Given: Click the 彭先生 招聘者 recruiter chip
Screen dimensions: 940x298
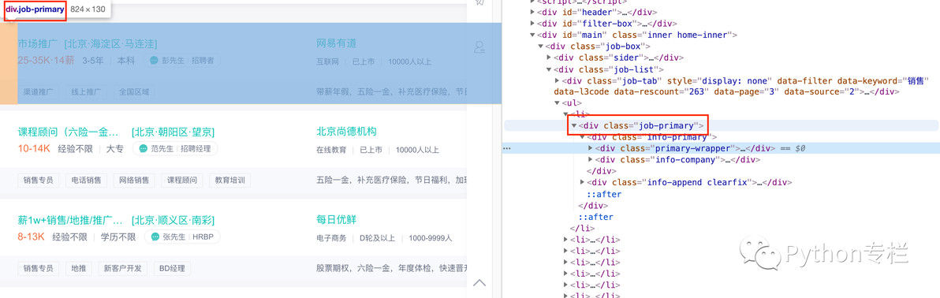Looking at the screenshot, I should [x=182, y=61].
